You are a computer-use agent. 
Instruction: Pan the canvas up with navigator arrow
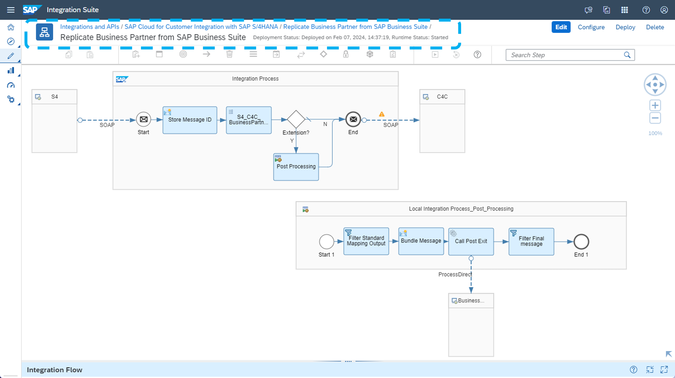655,78
